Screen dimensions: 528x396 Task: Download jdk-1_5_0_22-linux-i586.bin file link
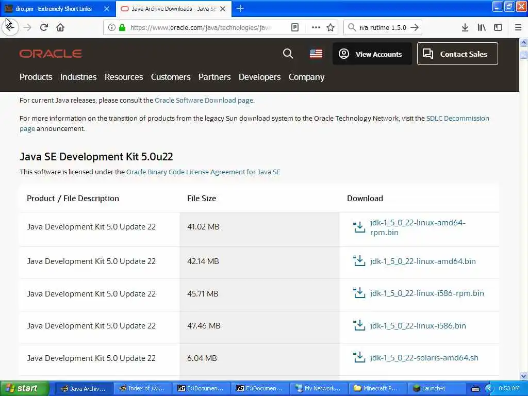pos(418,326)
